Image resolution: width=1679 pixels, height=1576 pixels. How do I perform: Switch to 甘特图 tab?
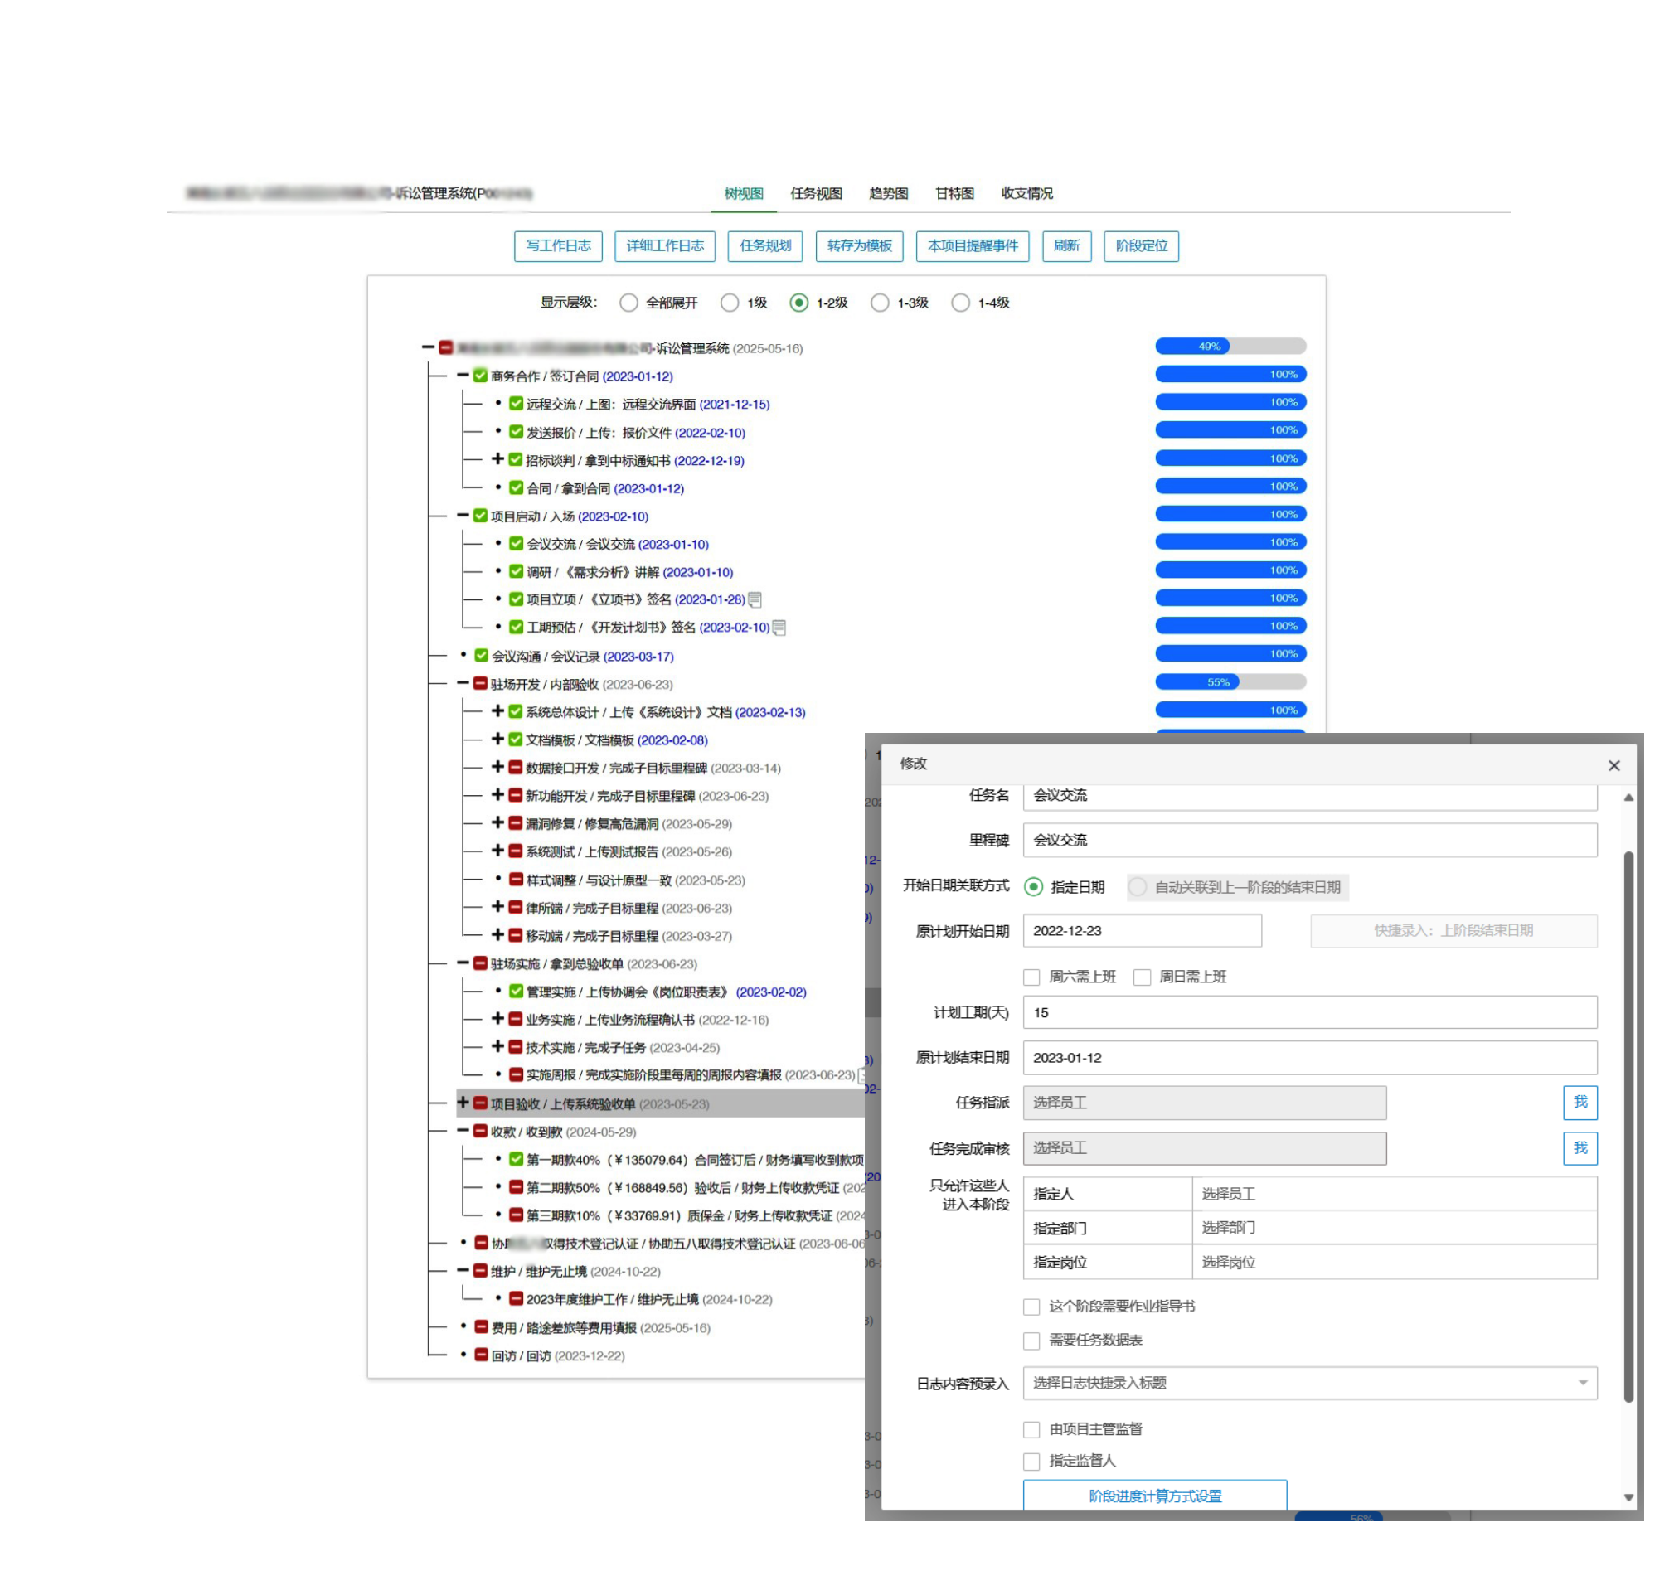[954, 193]
